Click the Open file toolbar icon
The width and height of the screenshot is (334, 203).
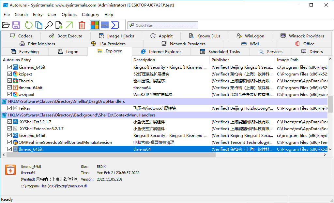[6, 25]
